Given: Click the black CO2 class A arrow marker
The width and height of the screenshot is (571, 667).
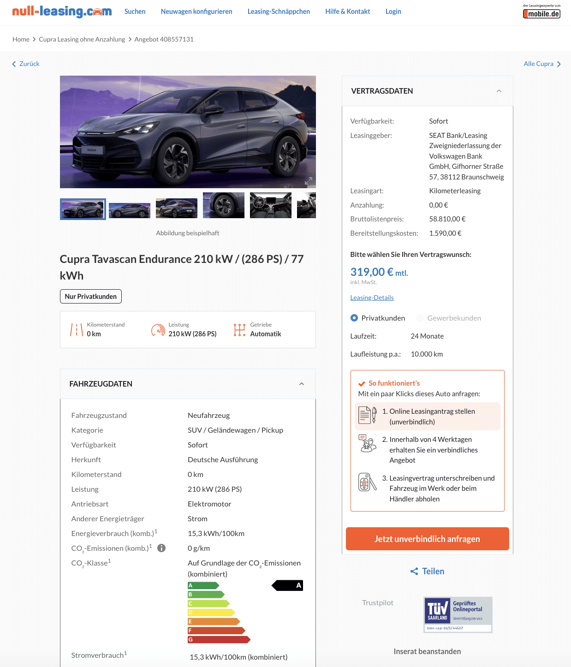Looking at the screenshot, I should coord(287,585).
